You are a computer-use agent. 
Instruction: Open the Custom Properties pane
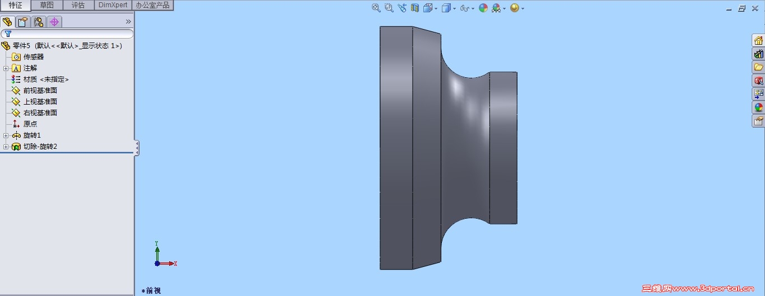click(x=758, y=121)
